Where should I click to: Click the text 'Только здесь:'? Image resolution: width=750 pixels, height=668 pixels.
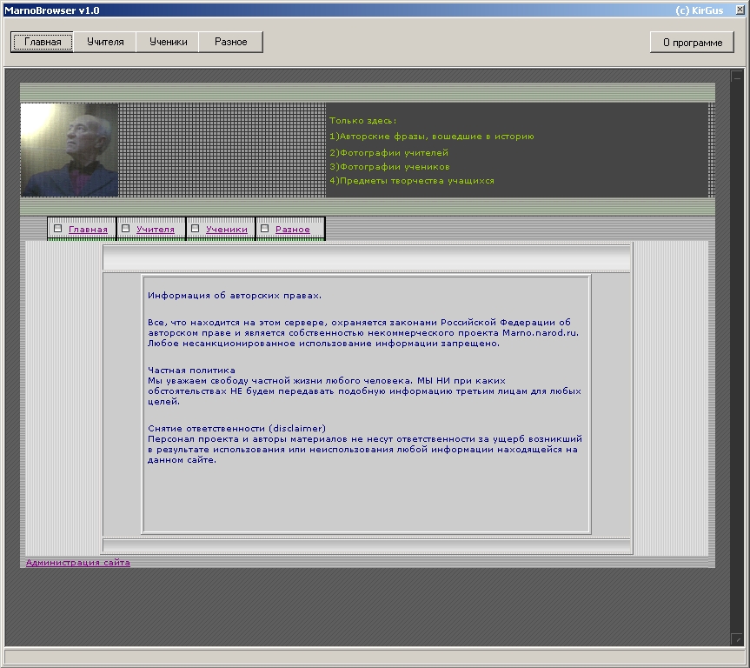362,121
